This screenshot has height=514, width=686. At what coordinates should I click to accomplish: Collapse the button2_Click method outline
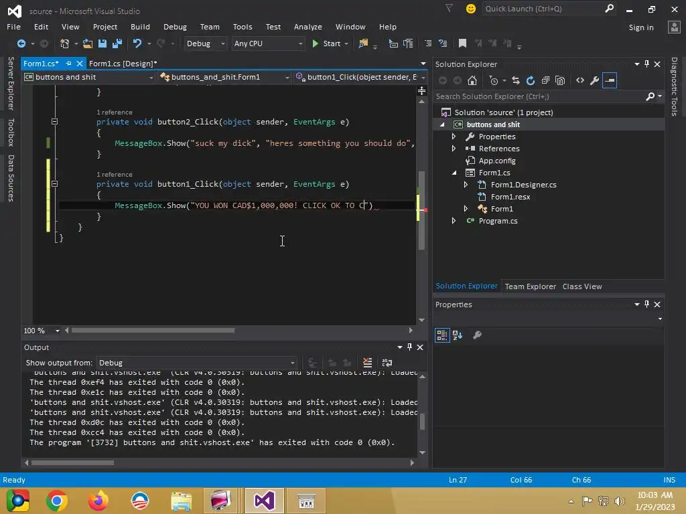click(54, 122)
